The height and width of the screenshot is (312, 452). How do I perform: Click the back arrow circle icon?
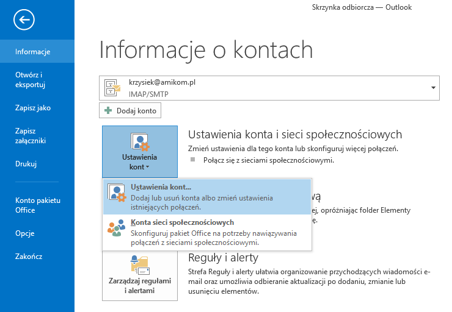pyautogui.click(x=24, y=21)
